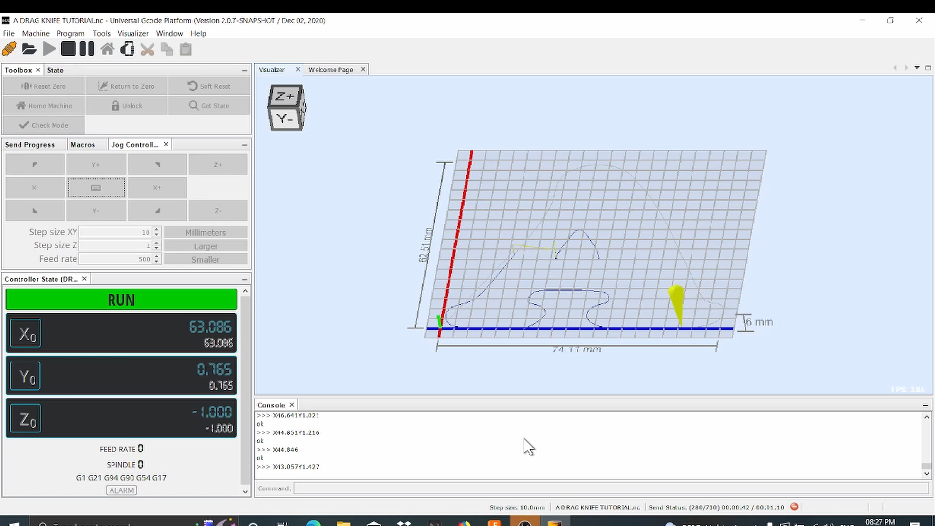The image size is (935, 526).
Task: Open the pendant using the phone icon
Action: pos(127,49)
